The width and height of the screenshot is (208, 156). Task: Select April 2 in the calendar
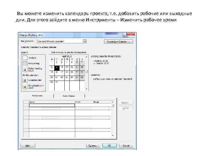pyautogui.click(x=57, y=63)
